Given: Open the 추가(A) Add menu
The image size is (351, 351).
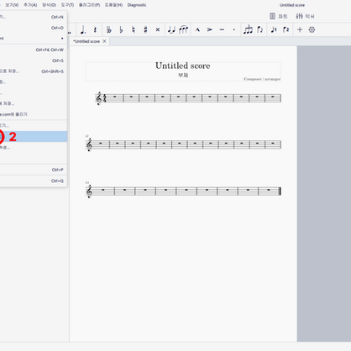Looking at the screenshot, I should 30,5.
